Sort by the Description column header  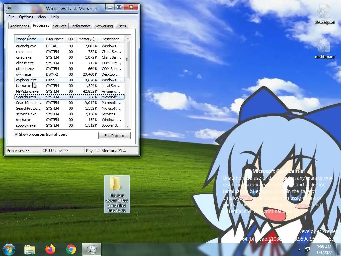click(112, 39)
